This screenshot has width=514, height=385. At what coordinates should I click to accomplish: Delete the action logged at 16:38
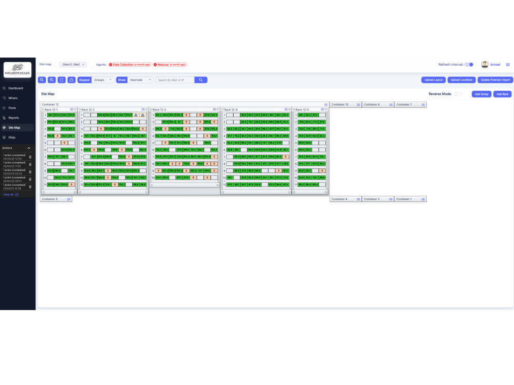pos(30,187)
